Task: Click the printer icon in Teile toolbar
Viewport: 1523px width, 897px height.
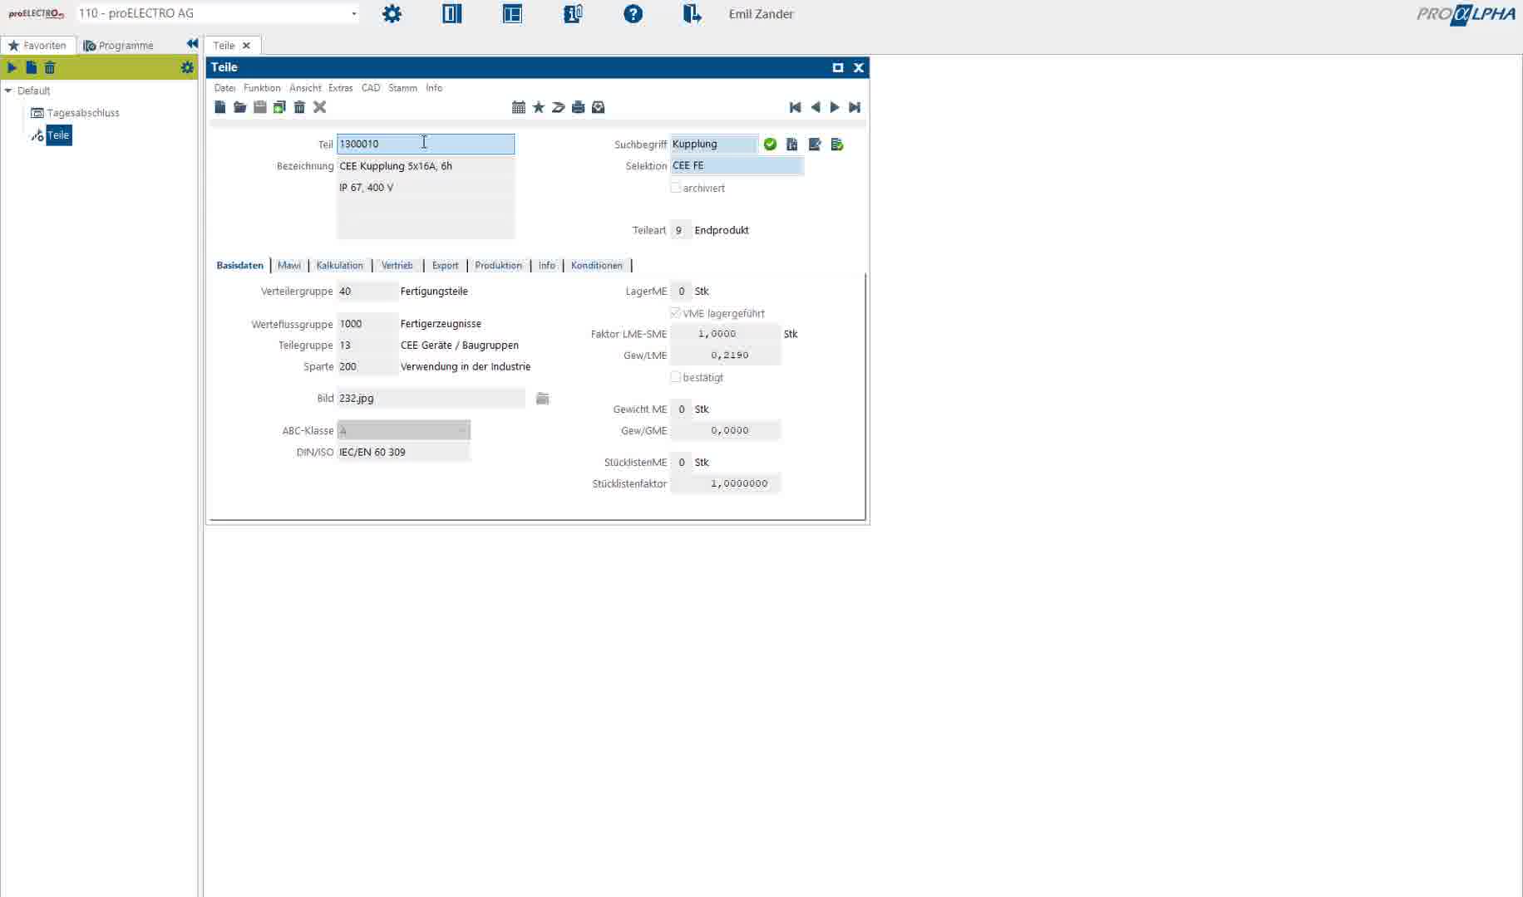Action: coord(579,107)
